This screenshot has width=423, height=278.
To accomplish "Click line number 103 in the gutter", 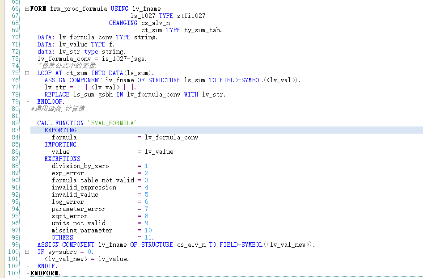I will pyautogui.click(x=13, y=273).
